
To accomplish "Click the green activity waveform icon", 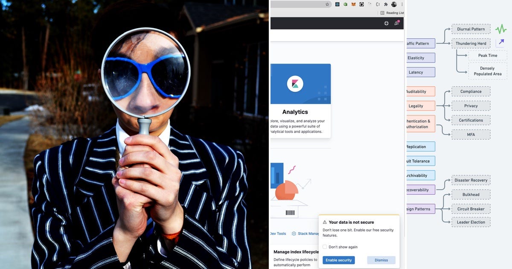I will point(500,28).
